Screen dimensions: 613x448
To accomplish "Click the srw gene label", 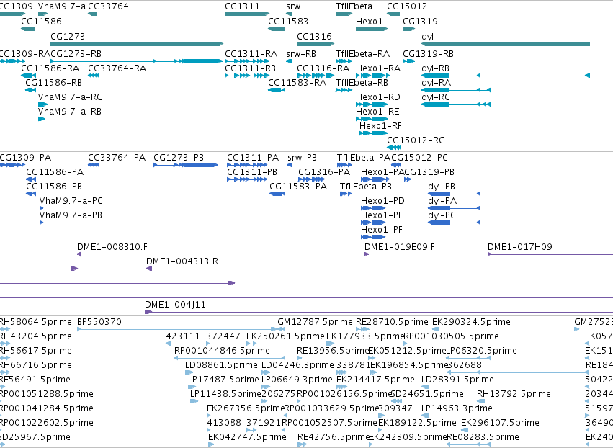I will 293,6.
